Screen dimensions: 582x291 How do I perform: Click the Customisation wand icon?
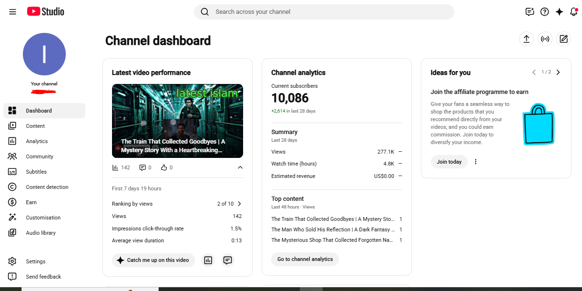[12, 218]
